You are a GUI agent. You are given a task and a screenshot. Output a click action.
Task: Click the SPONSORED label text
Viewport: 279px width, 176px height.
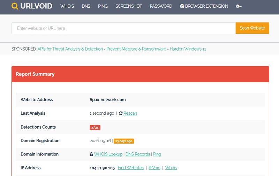(24, 49)
